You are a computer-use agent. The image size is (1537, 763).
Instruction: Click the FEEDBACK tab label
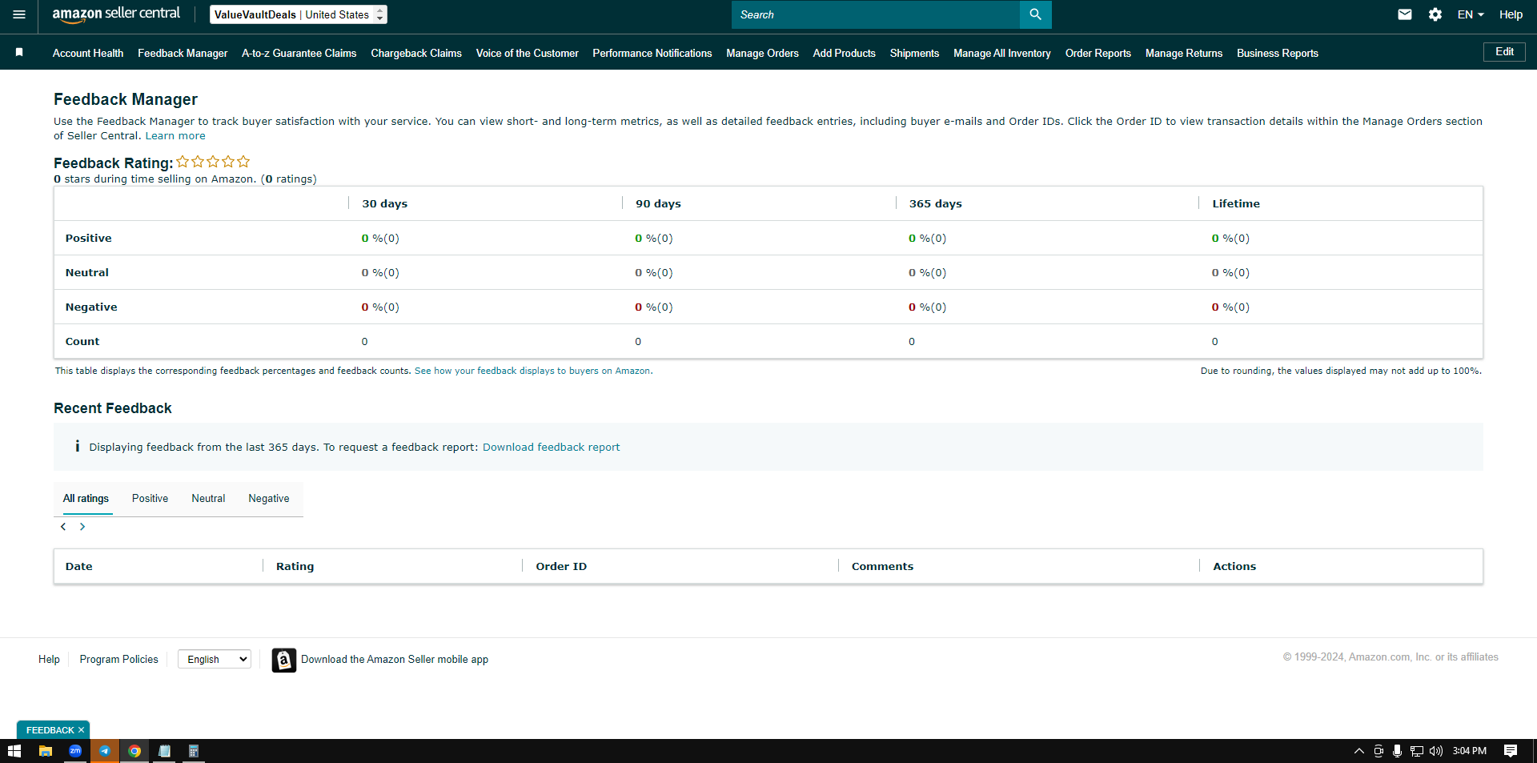click(50, 730)
